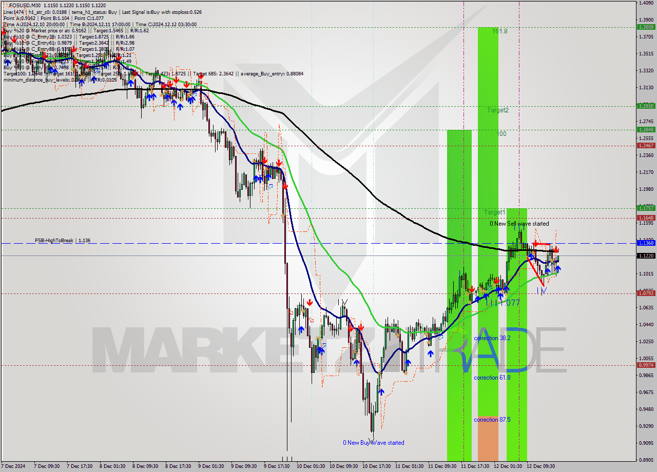Click the '12 Dec 01:30' time axis label
The height and width of the screenshot is (472, 657).
click(507, 466)
